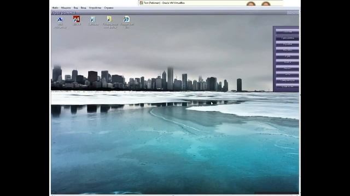Click the bottom button of the side panel

[287, 86]
